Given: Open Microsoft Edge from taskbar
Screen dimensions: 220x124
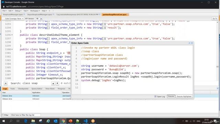Looking at the screenshot, I should coord(26,121).
